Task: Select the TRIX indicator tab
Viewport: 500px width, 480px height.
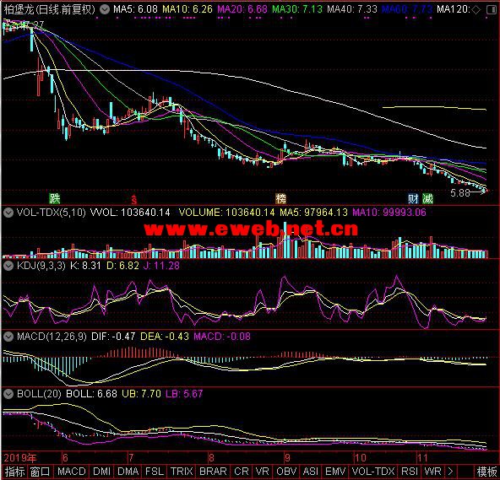Action: (182, 472)
